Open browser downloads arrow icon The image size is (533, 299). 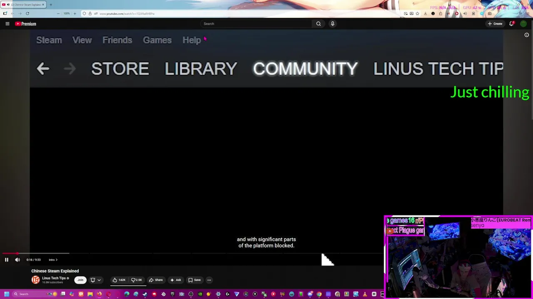pyautogui.click(x=425, y=14)
